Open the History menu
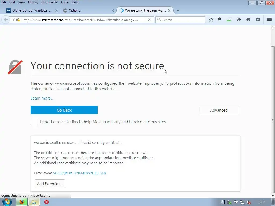 pos(33,2)
